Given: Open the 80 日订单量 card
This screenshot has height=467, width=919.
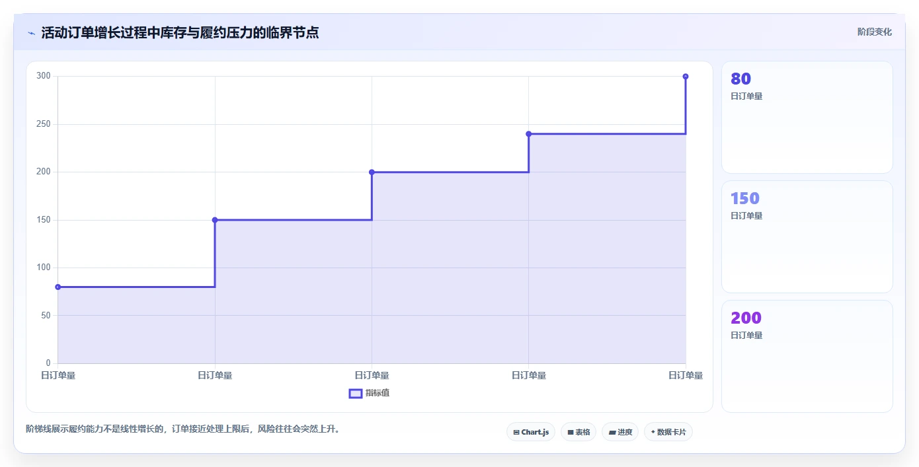Looking at the screenshot, I should (807, 118).
